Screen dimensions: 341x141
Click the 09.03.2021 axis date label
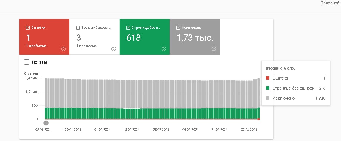pyautogui.click(x=190, y=130)
